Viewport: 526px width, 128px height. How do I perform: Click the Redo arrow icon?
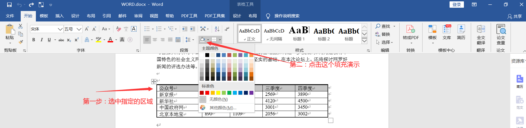[31, 5]
